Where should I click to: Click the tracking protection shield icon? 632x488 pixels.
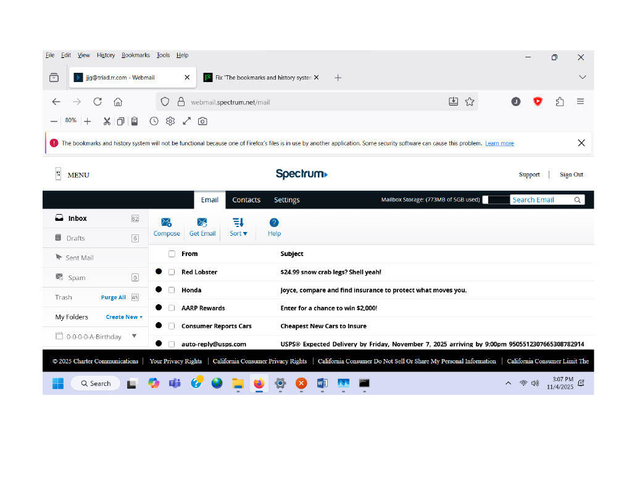point(165,102)
